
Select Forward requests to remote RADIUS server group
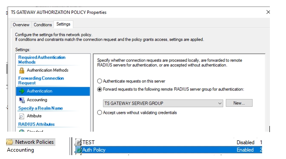[99, 89]
